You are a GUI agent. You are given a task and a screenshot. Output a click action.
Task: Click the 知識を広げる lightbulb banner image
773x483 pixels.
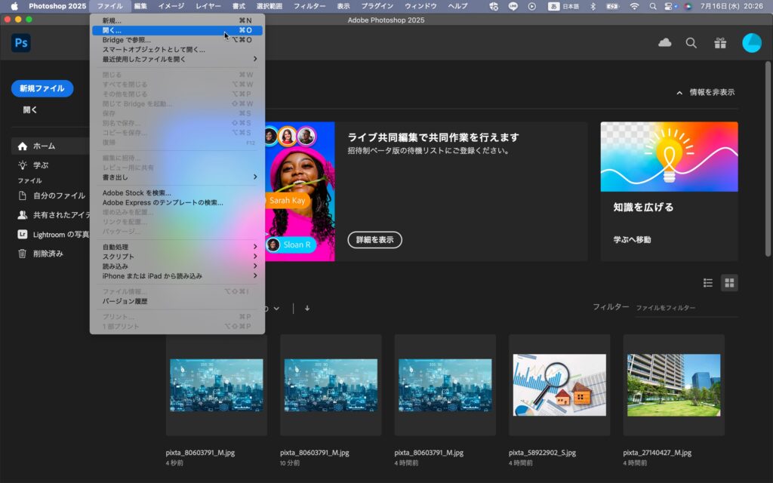click(669, 157)
